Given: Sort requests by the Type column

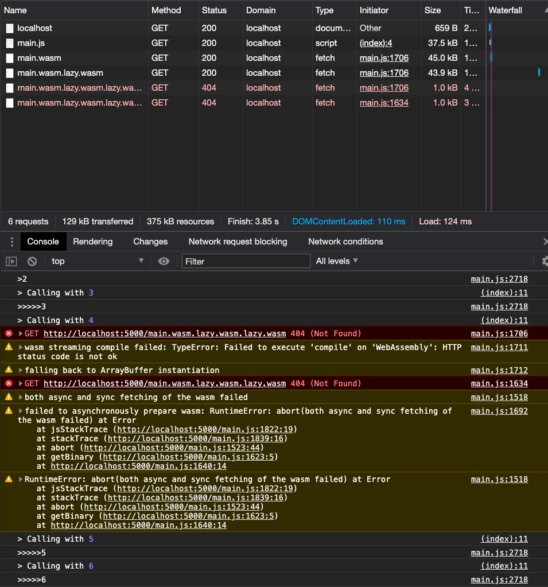Looking at the screenshot, I should [335, 10].
